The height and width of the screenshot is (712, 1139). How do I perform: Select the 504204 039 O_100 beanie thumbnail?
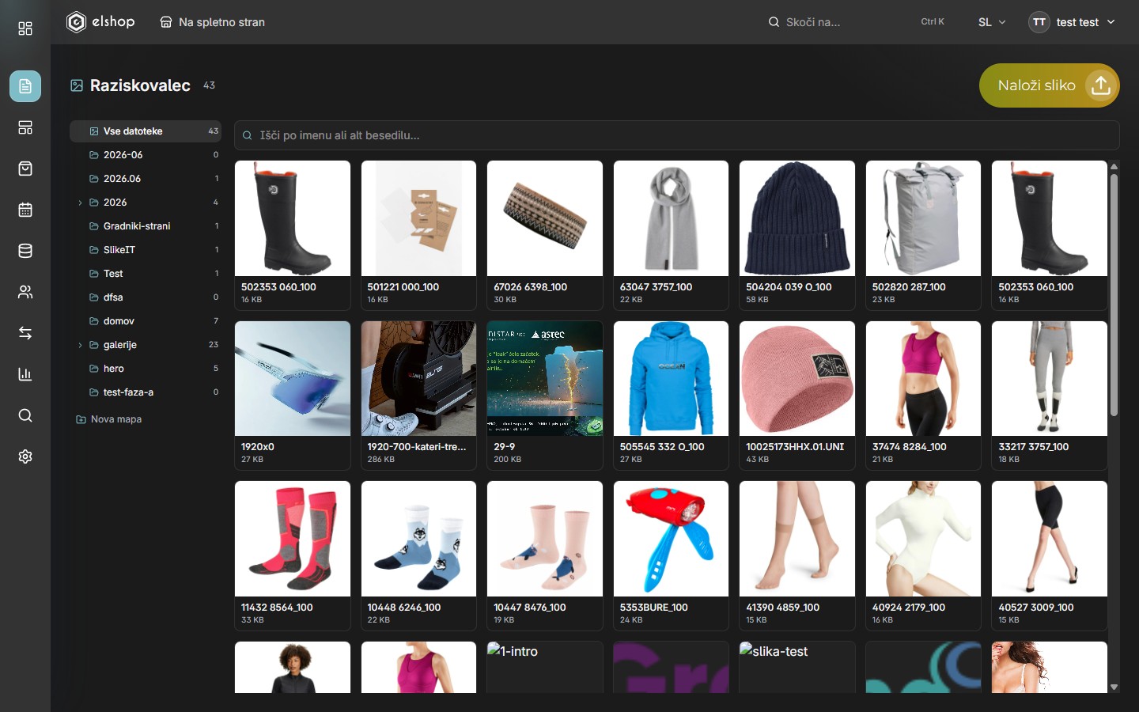(x=797, y=218)
